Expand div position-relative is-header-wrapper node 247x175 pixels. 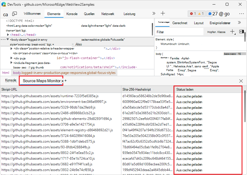click(11, 49)
